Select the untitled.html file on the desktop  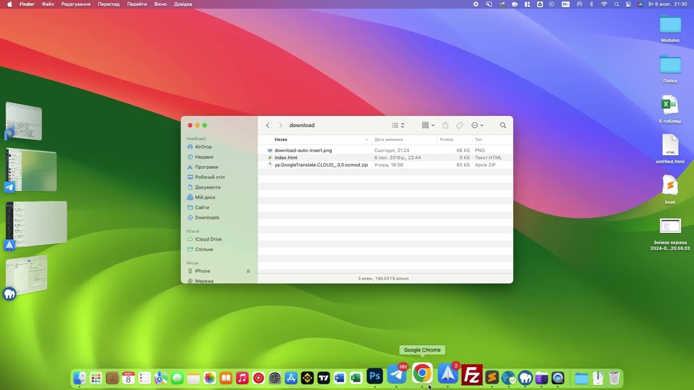pos(670,149)
